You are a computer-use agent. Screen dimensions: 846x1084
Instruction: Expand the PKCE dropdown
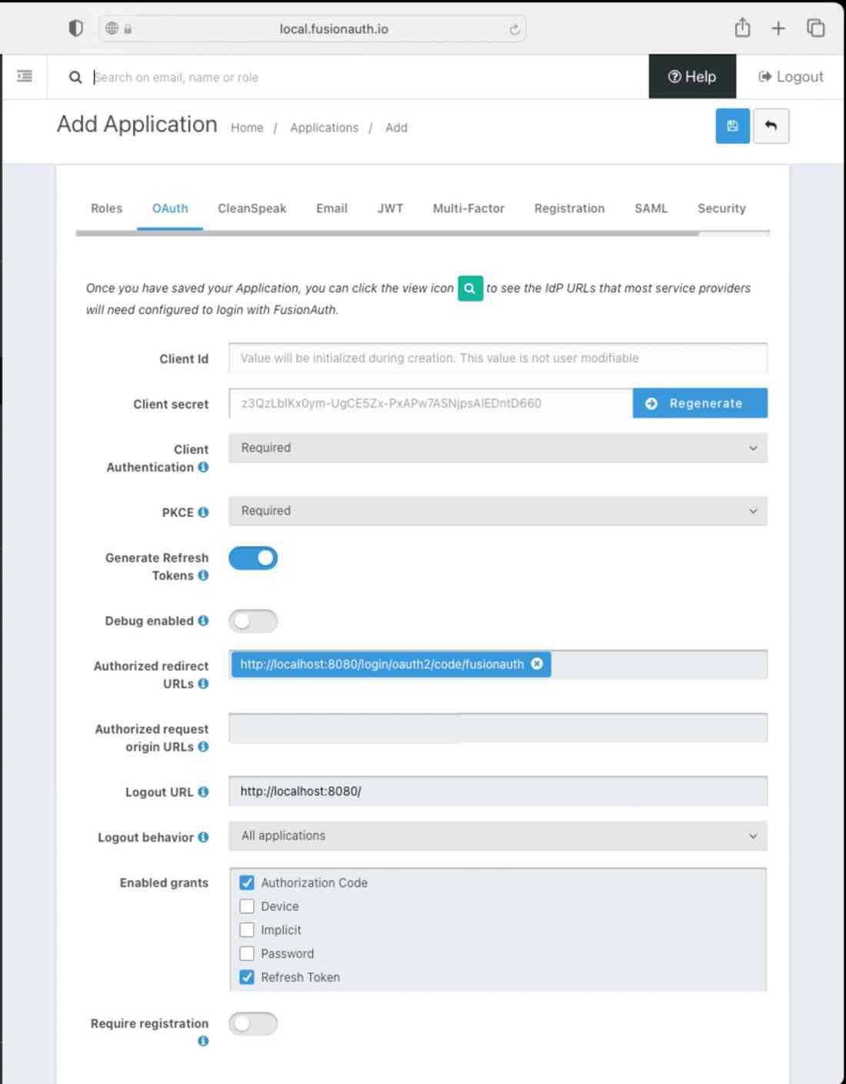point(498,511)
